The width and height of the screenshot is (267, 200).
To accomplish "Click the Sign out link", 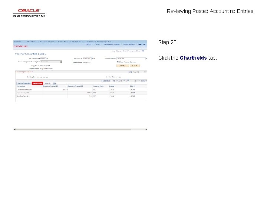I will (142, 44).
